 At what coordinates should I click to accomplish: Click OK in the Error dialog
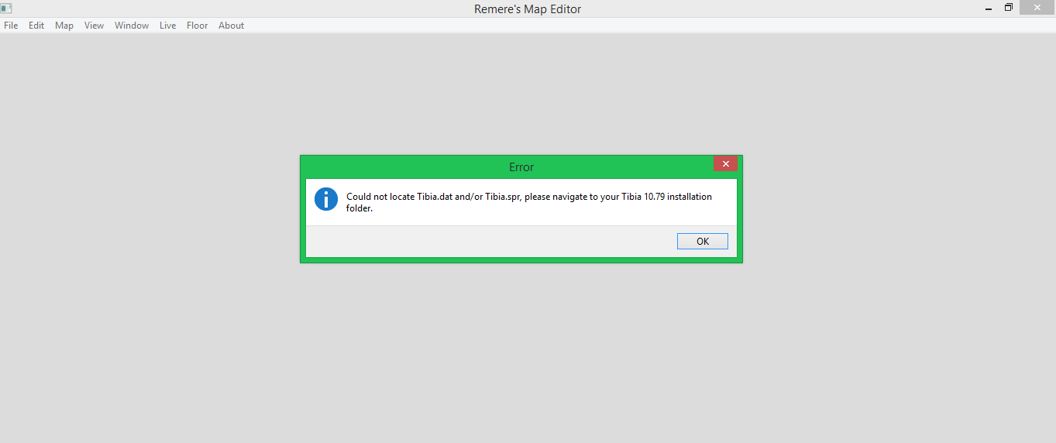[703, 241]
